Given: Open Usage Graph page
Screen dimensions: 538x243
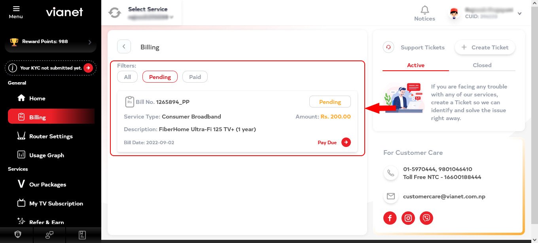Looking at the screenshot, I should [x=51, y=155].
